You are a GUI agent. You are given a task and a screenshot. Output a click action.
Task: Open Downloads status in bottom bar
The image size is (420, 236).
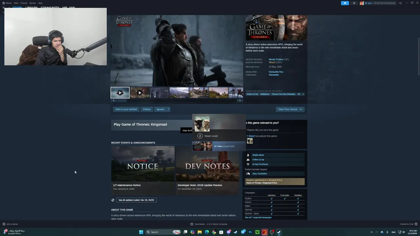click(209, 224)
